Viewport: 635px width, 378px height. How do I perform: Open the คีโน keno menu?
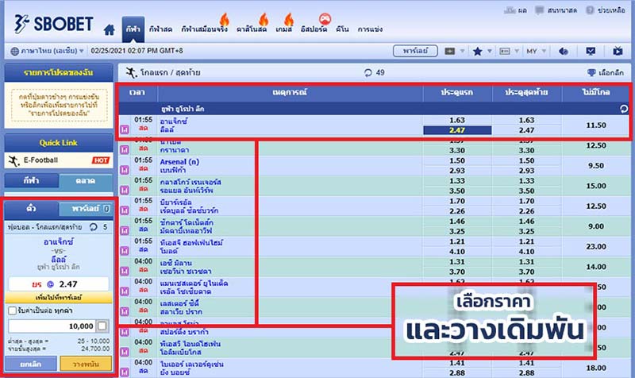click(342, 29)
